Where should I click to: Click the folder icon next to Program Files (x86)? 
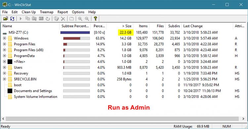(10, 50)
